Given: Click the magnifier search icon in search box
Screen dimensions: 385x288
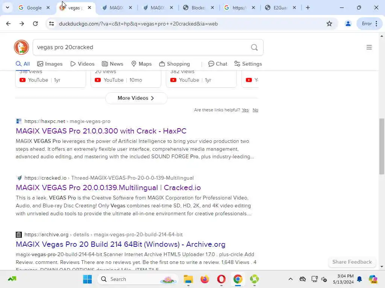Looking at the screenshot, I should tap(255, 47).
